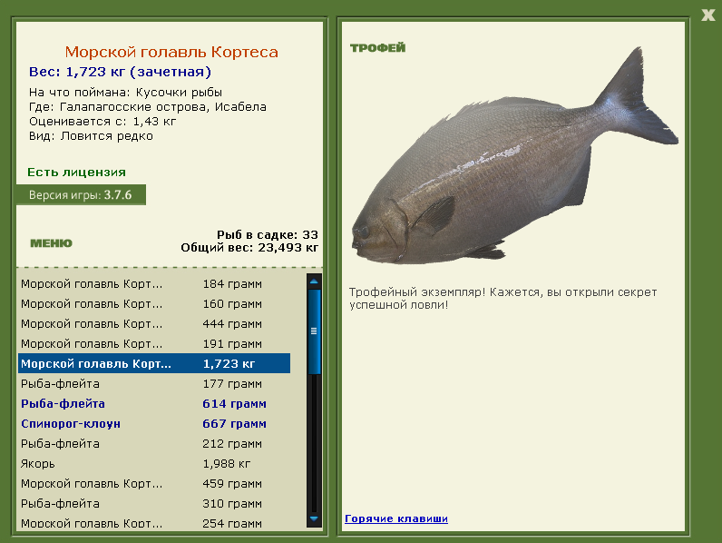Select Рыба-флейта 177 грамм entry
This screenshot has height=543, width=722.
(x=154, y=384)
